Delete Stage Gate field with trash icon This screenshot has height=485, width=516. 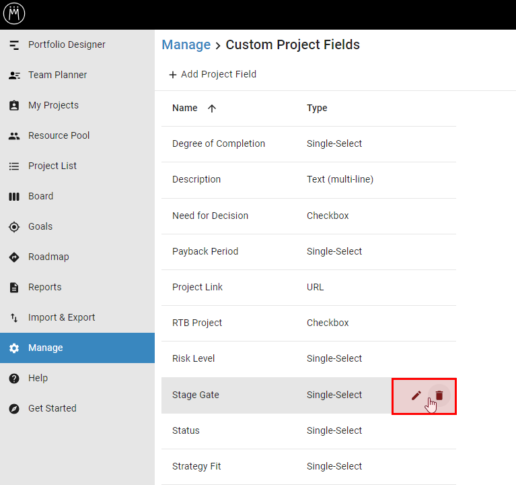(439, 395)
